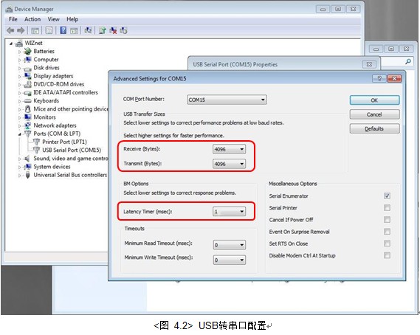Click the Scan for hardware changes icon

(x=88, y=30)
